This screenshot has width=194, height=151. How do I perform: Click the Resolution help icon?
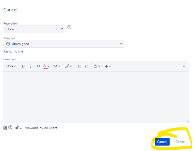point(69,27)
